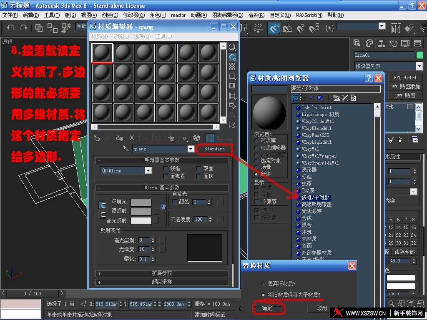Click View List + Icons in browser
Image resolution: width=427 pixels, height=320 pixels.
(x=303, y=97)
